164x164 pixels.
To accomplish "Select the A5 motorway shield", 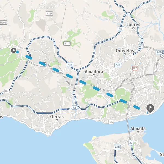I will pos(74,108).
